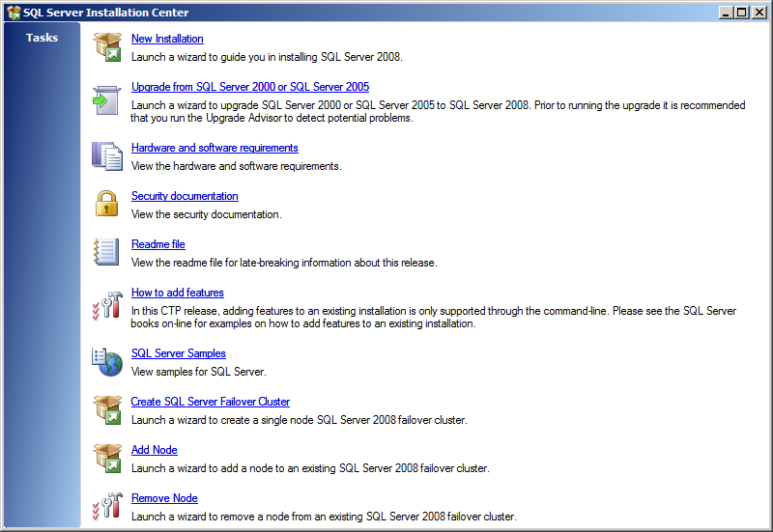View the Security documentation link

pos(185,196)
